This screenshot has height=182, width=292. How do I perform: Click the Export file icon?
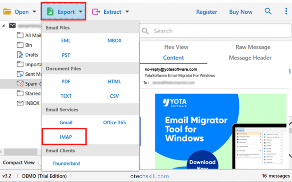pos(50,12)
